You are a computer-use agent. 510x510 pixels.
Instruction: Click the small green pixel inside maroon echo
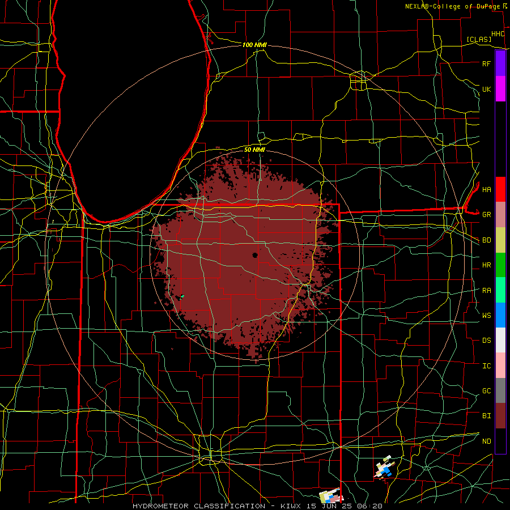182,296
